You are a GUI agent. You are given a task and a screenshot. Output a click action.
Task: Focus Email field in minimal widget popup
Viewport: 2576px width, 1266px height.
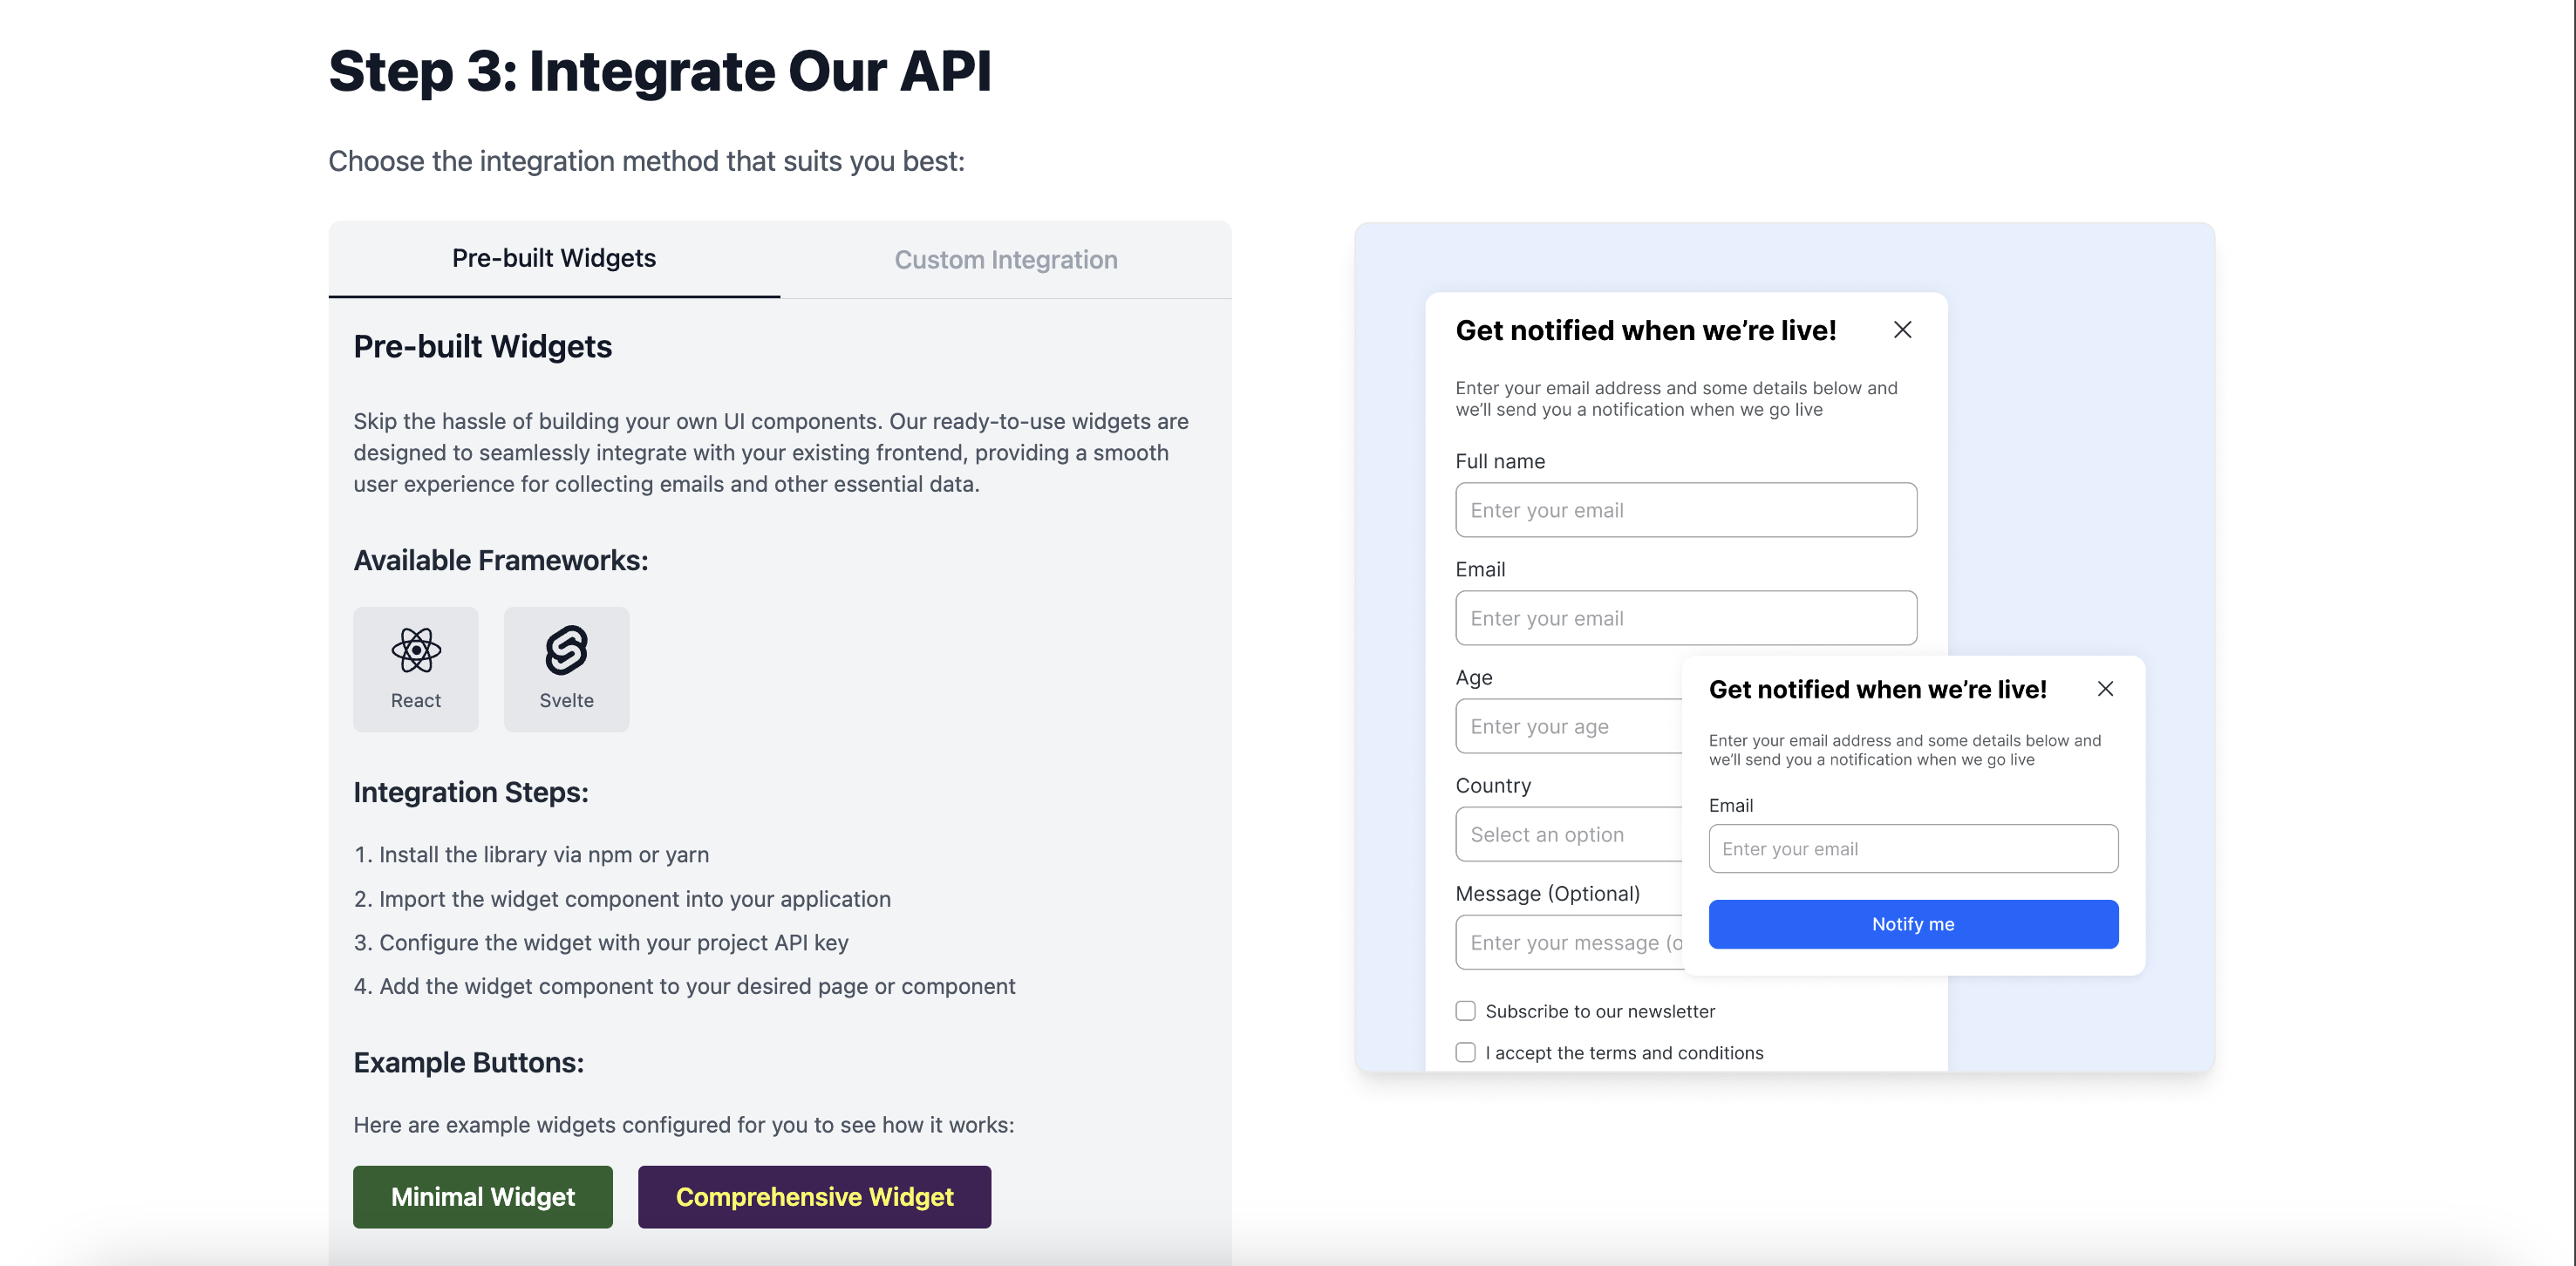[1913, 849]
